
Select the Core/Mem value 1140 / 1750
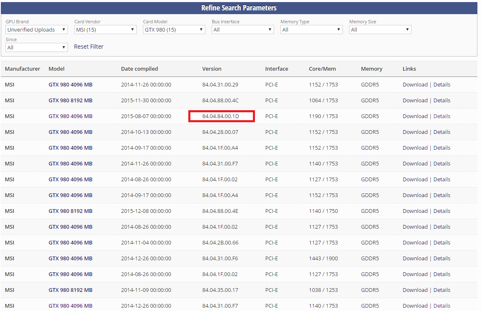(x=323, y=211)
